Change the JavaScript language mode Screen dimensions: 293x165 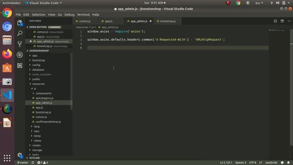click(x=271, y=163)
